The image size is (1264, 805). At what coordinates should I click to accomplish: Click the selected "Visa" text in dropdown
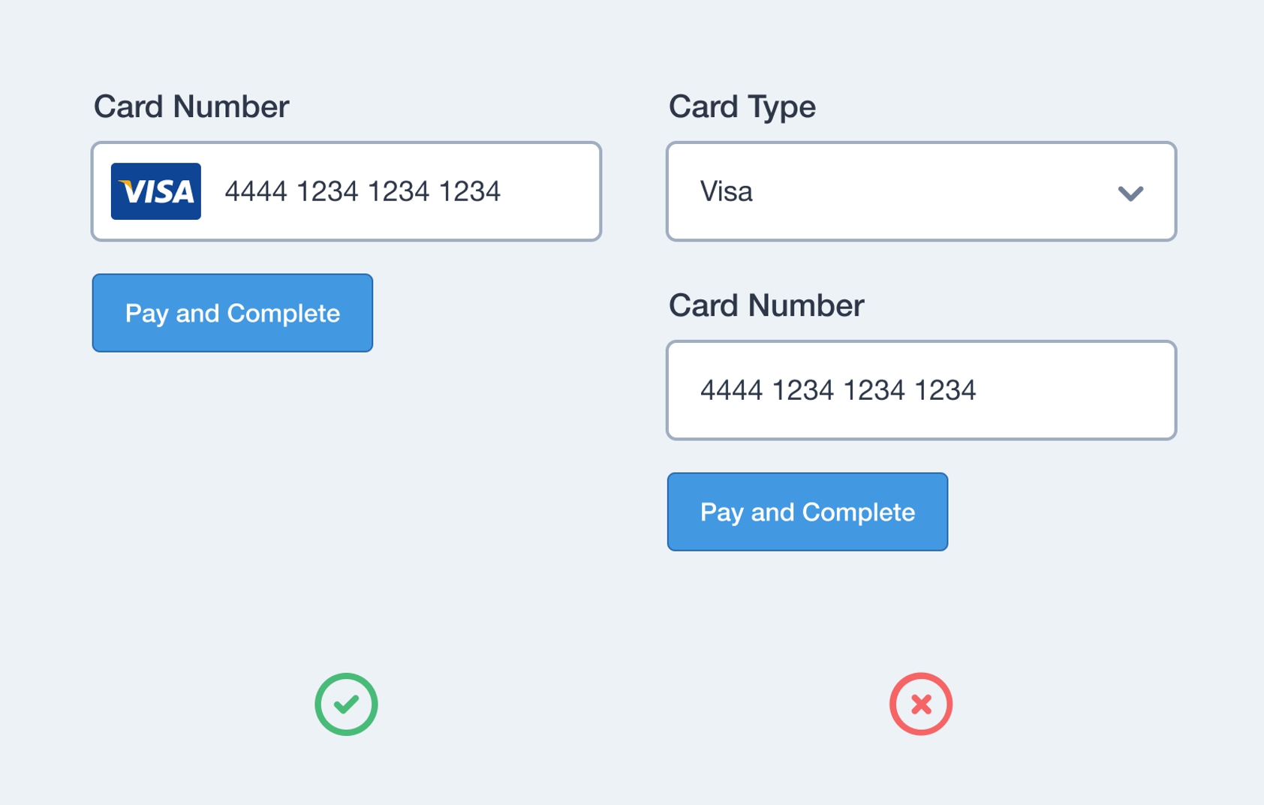point(726,192)
